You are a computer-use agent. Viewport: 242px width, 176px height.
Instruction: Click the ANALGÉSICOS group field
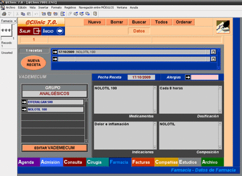(x=54, y=93)
